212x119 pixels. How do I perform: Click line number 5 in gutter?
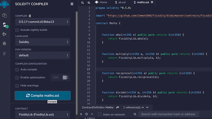click(89, 23)
